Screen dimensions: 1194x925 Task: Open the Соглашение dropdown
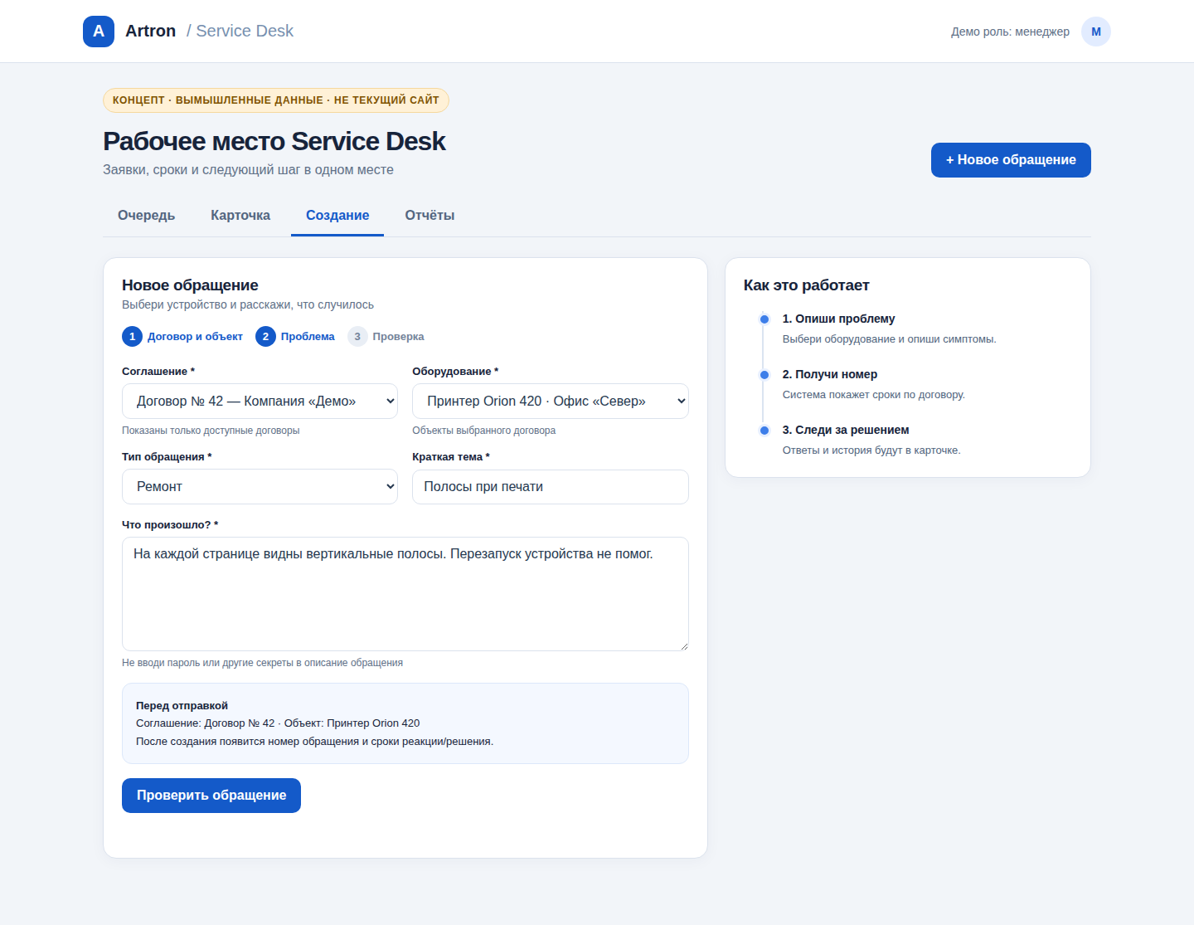(260, 402)
